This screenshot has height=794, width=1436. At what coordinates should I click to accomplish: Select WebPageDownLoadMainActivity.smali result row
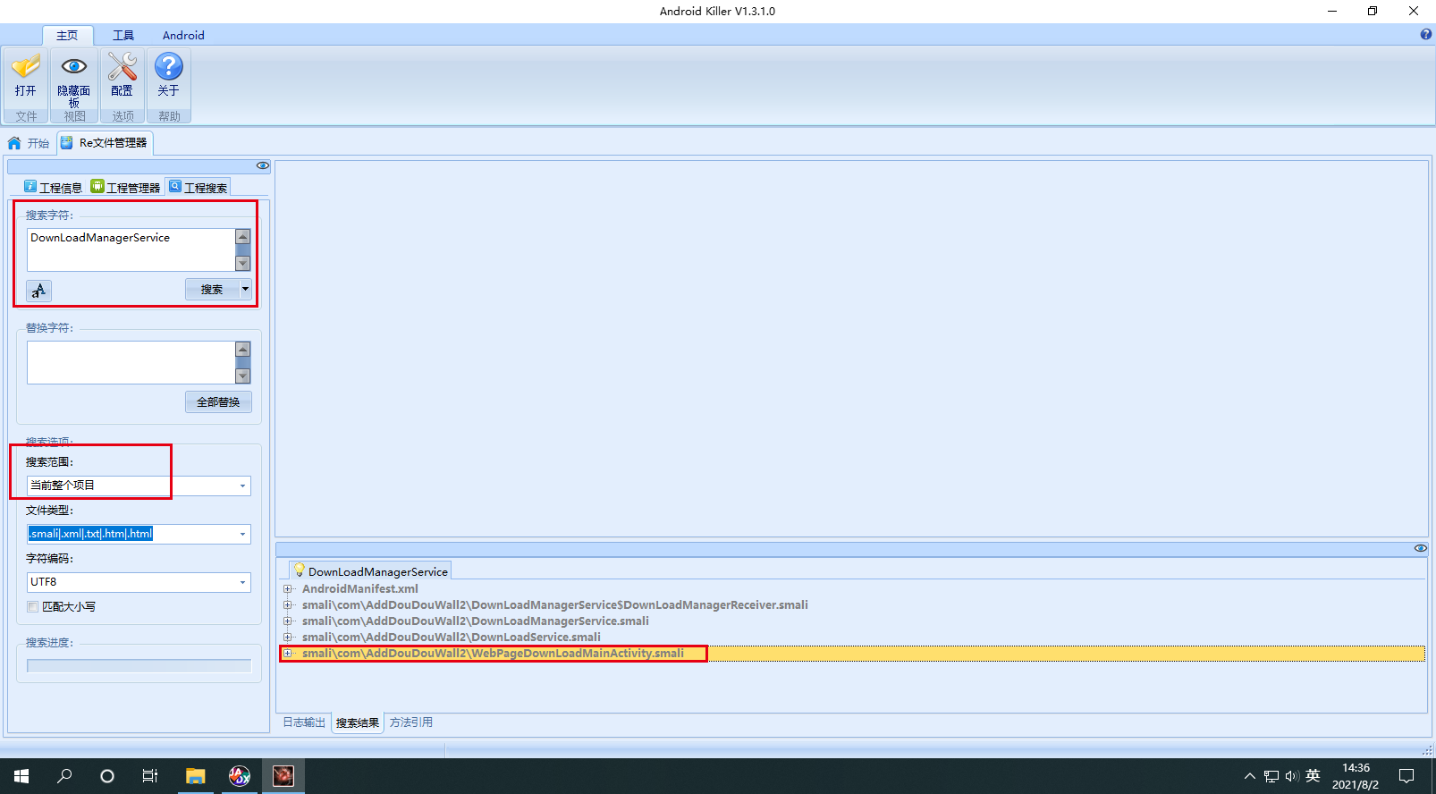tap(854, 653)
